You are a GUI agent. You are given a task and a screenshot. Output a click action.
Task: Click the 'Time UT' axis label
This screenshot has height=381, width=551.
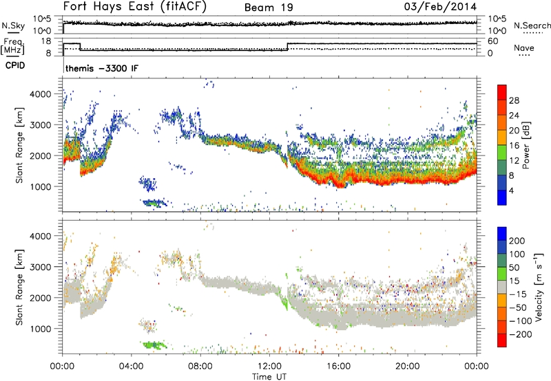tap(269, 377)
